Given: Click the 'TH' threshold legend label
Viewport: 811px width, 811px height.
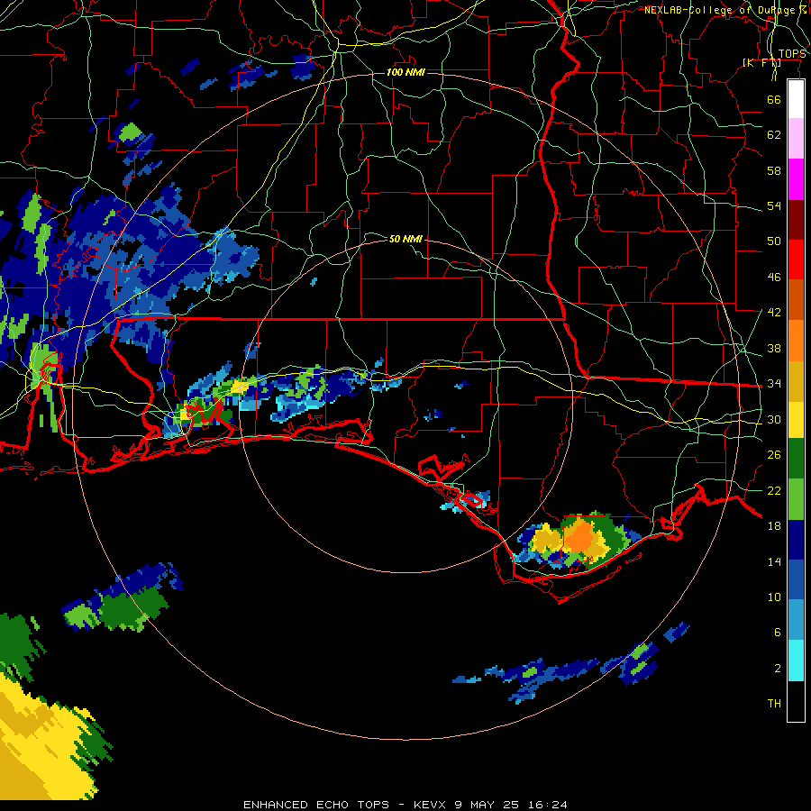Looking at the screenshot, I should pos(774,704).
